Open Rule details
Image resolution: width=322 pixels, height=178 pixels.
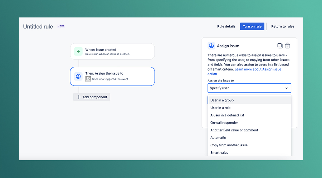coord(226,26)
